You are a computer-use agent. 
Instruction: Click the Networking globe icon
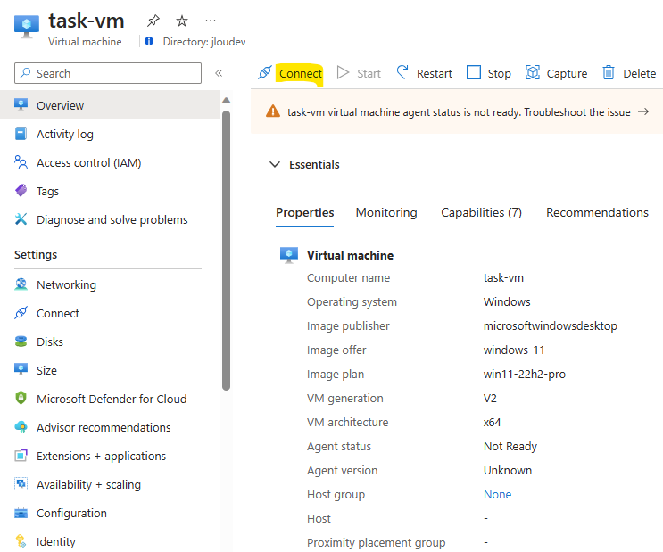(x=21, y=284)
